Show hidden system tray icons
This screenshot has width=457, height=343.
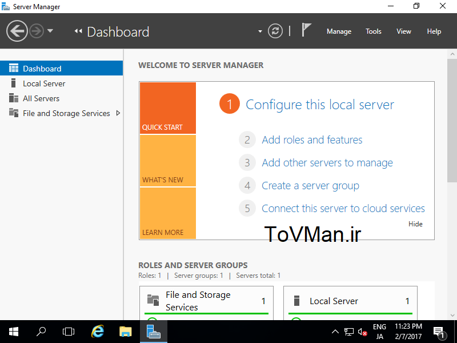coord(335,332)
